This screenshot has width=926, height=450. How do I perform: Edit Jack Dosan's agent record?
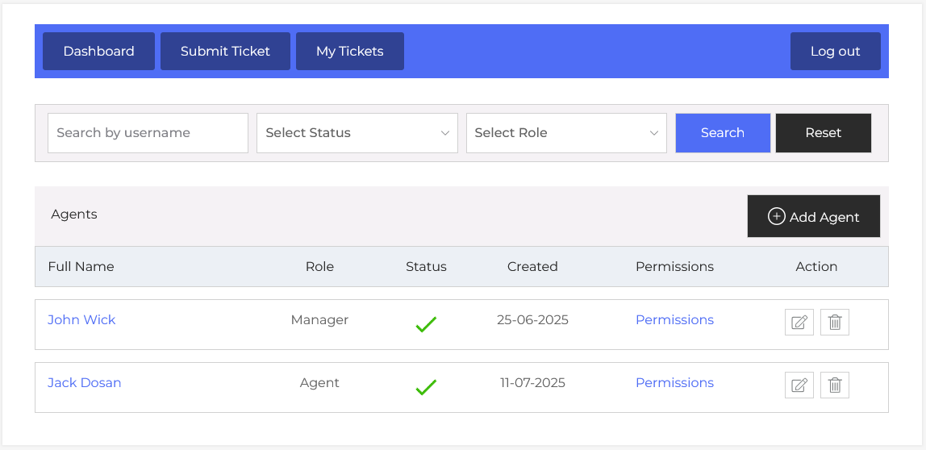(x=799, y=385)
